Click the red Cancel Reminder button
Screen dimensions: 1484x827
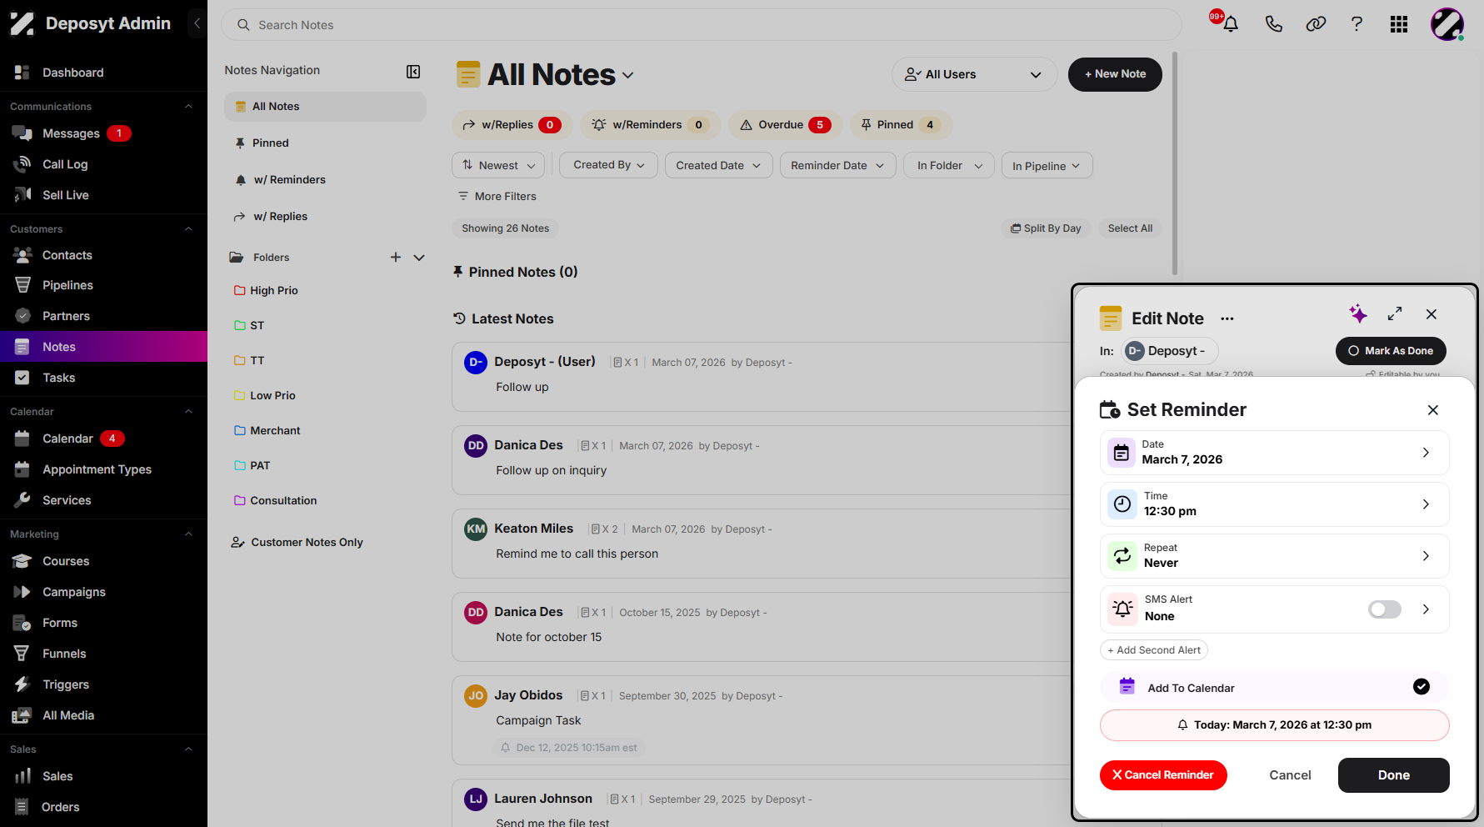[1163, 775]
